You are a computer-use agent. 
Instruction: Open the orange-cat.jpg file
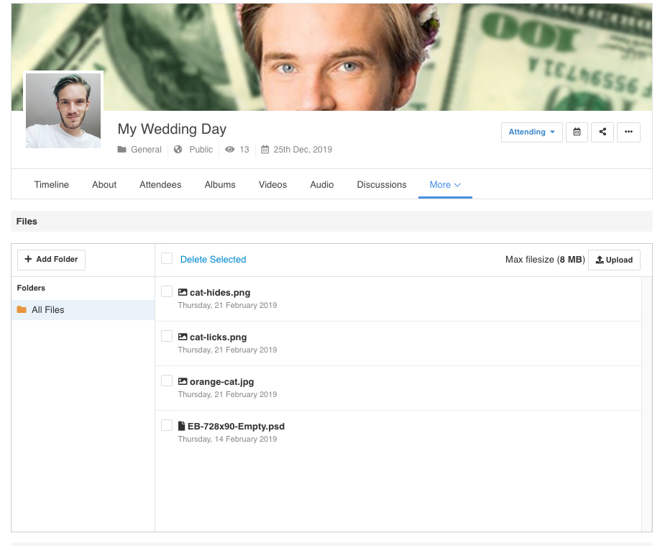pyautogui.click(x=222, y=382)
